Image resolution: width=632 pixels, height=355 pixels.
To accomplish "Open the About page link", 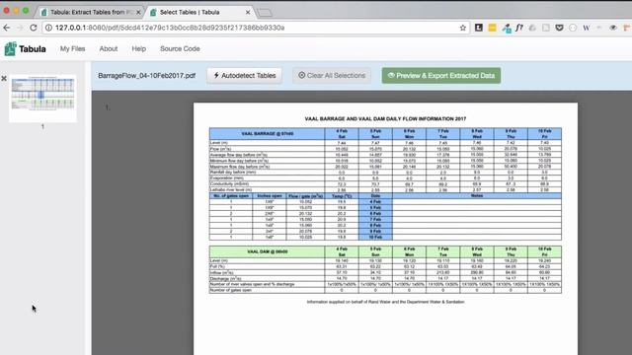I will pos(109,48).
